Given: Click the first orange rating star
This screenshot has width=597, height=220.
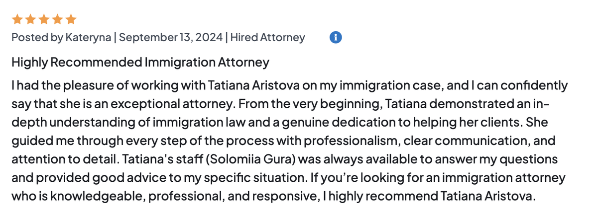Looking at the screenshot, I should [17, 20].
